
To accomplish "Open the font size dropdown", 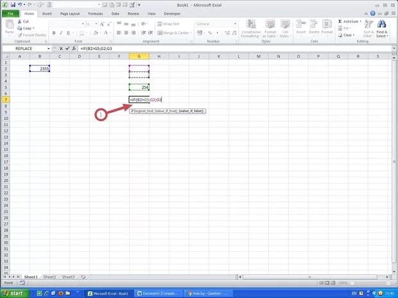I will click(96, 24).
